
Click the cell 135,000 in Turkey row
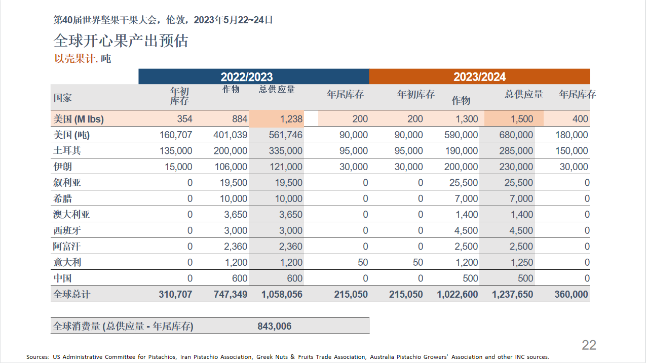pyautogui.click(x=176, y=151)
